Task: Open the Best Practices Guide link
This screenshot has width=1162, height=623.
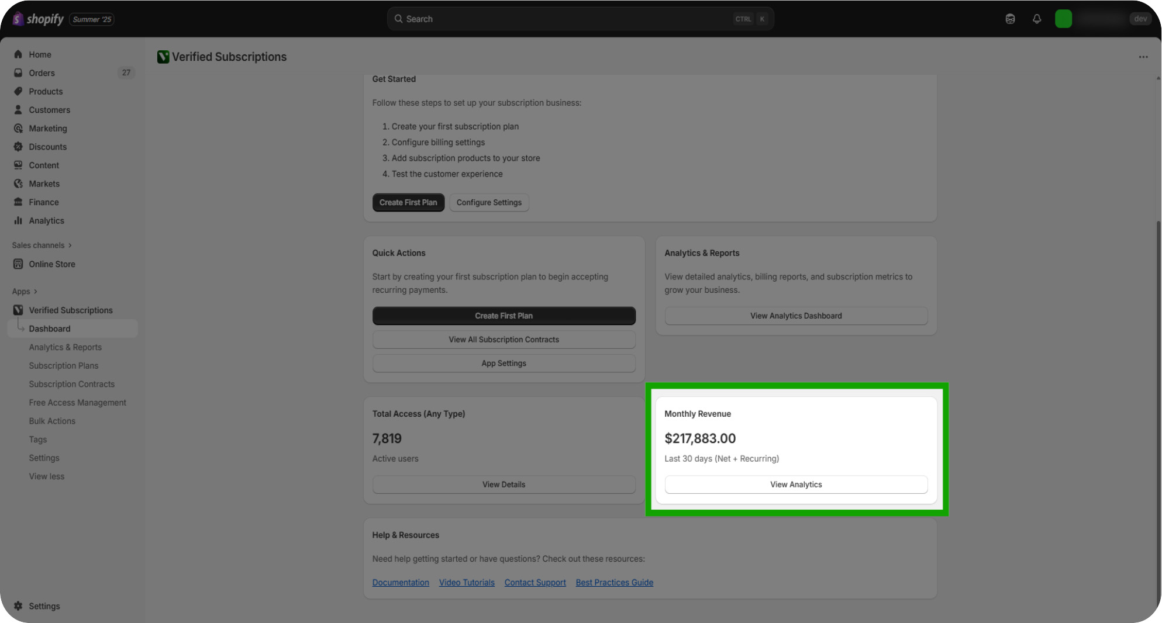Action: click(615, 583)
